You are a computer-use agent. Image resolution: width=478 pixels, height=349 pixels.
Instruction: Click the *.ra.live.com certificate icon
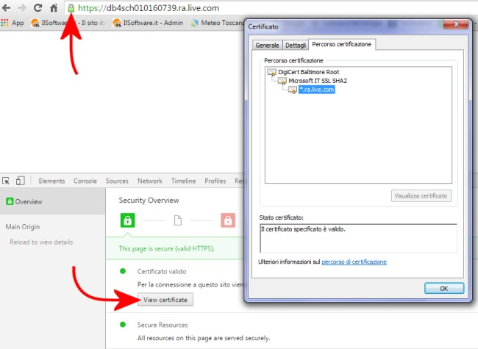[293, 90]
